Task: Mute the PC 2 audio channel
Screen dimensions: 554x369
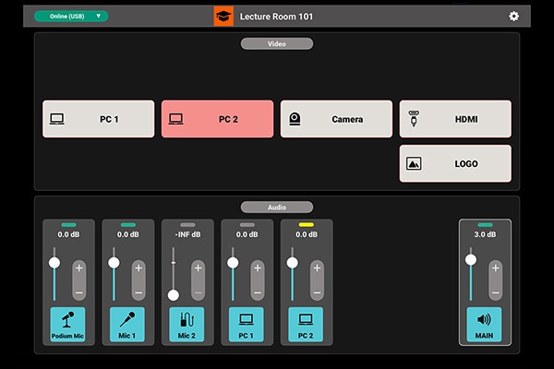Action: point(306,325)
